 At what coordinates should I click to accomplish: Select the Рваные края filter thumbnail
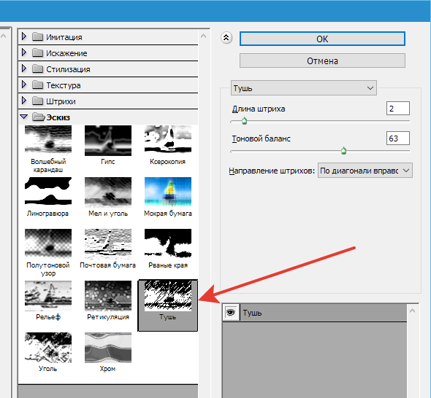(x=168, y=243)
